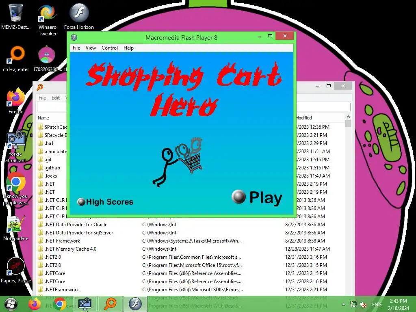Launch Notepad++ from the desktop
This screenshot has width=416, height=312.
(15, 228)
